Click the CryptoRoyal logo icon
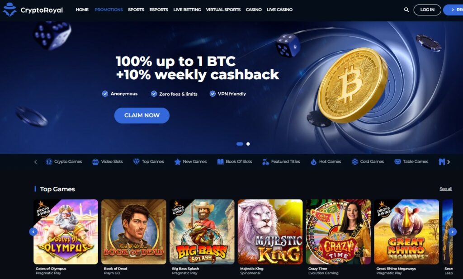This screenshot has height=279, width=463. point(9,10)
